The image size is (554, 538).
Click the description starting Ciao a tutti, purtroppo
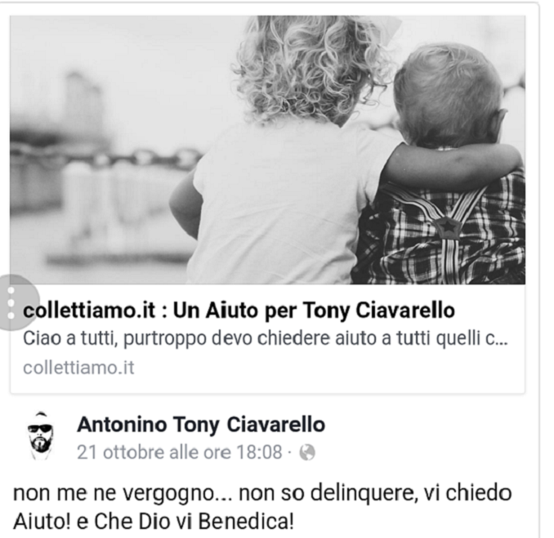[265, 338]
